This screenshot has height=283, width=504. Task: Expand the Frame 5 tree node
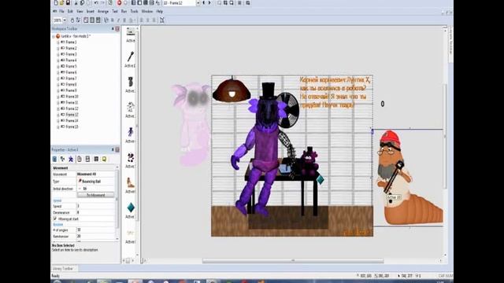pyautogui.click(x=58, y=66)
